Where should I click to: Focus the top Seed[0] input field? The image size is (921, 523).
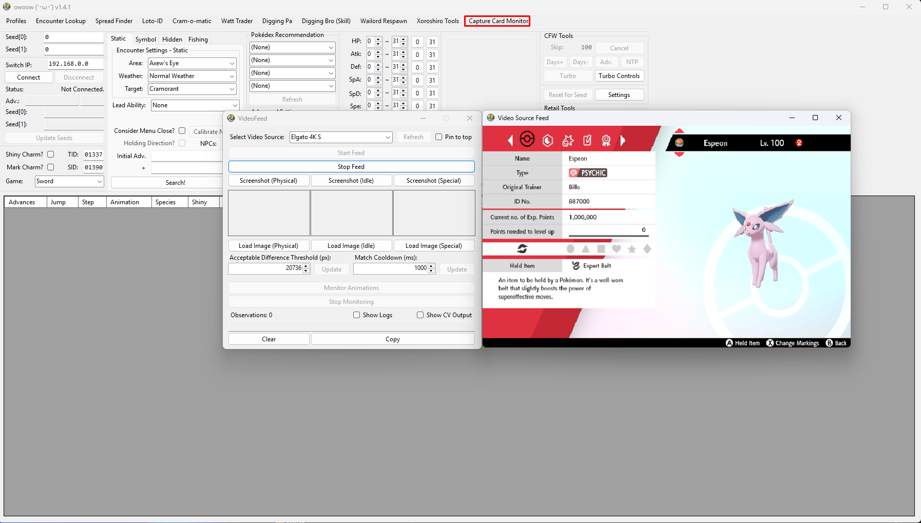point(73,37)
